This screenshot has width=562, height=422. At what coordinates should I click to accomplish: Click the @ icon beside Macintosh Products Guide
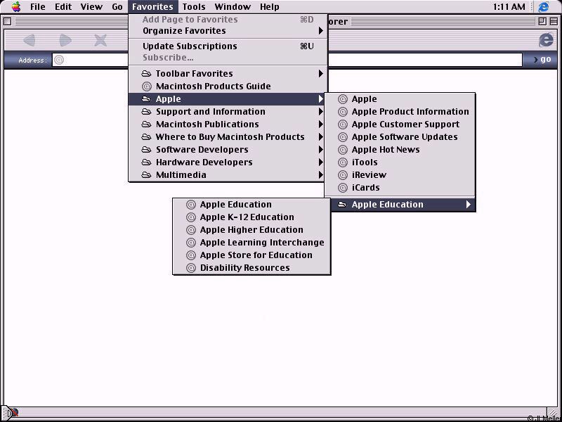(147, 87)
